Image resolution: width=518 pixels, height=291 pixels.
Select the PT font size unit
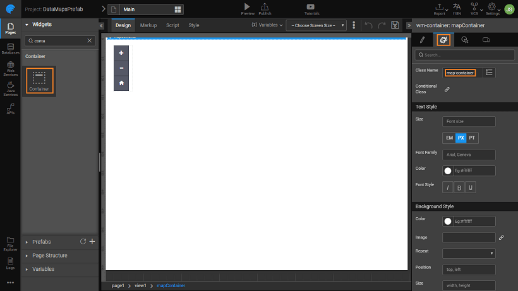coord(472,137)
